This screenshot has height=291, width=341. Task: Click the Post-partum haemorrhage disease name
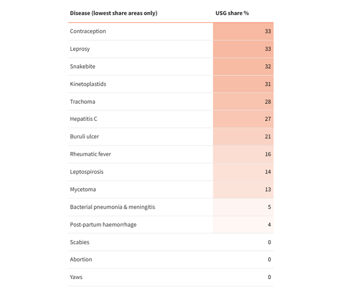coord(103,225)
